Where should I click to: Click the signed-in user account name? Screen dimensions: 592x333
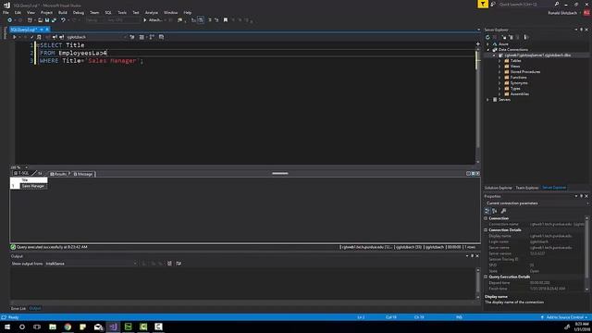pyautogui.click(x=562, y=13)
